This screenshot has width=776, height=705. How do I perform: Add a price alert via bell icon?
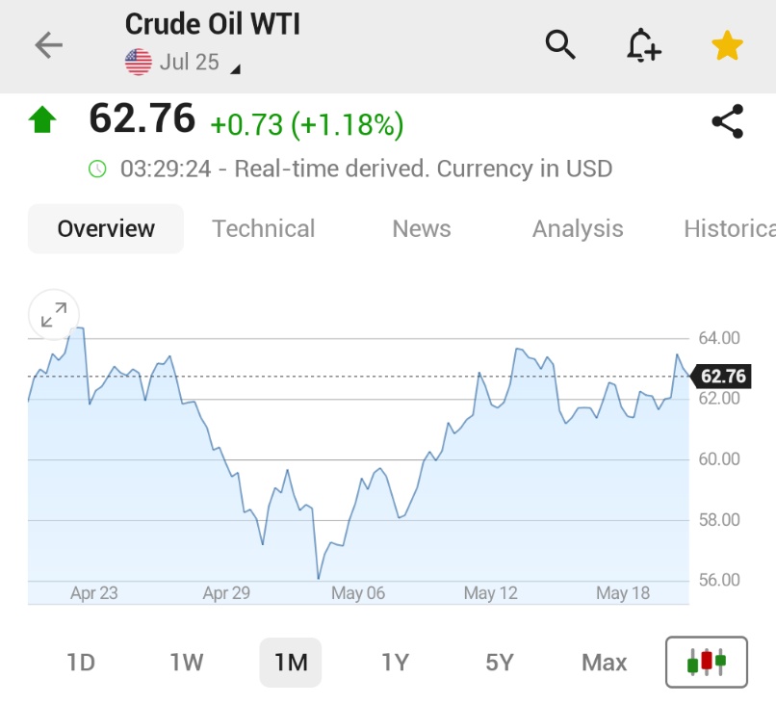[643, 45]
